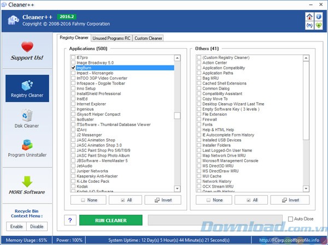
Task: Open Disk Cleaner from the sidebar
Action: click(27, 119)
